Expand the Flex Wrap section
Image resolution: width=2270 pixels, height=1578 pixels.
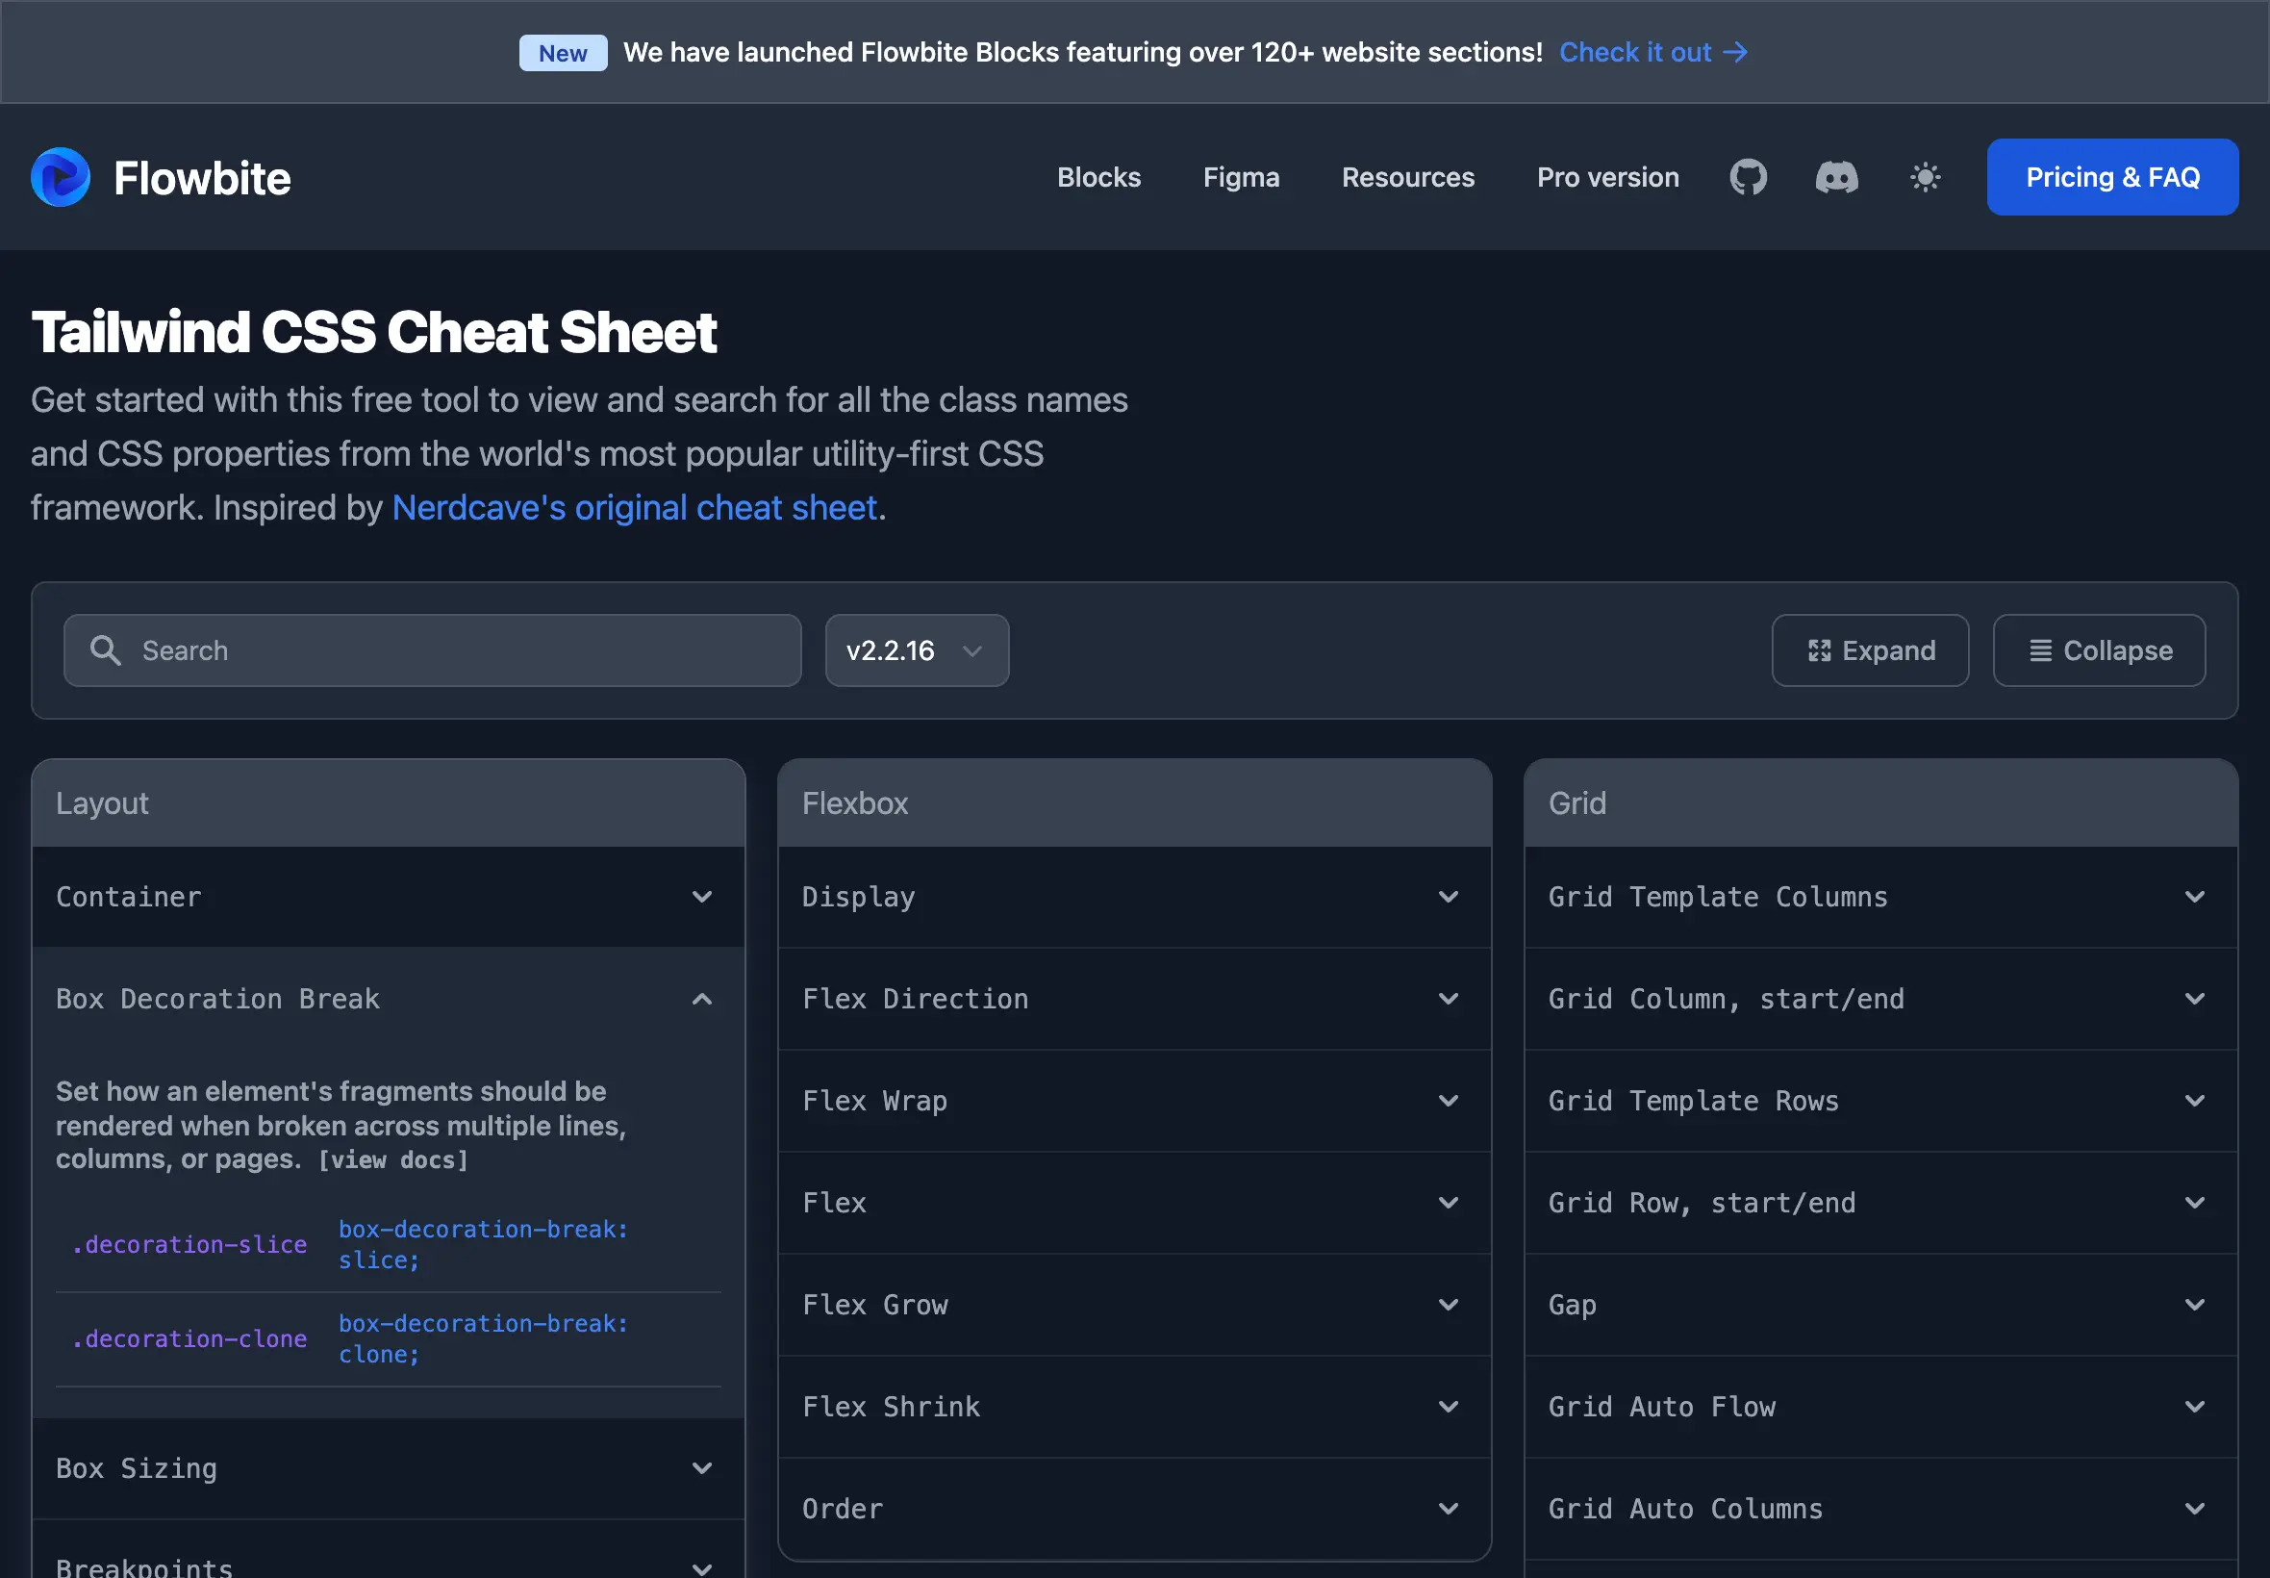point(1133,1101)
